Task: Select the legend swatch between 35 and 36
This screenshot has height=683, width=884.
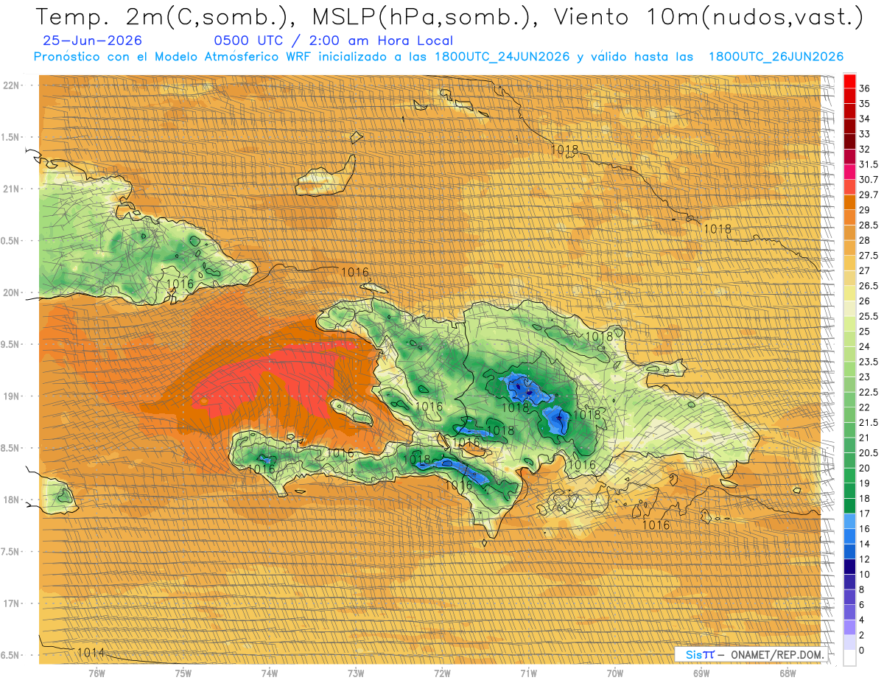Action: coord(849,96)
